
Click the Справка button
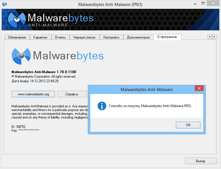[72, 94]
